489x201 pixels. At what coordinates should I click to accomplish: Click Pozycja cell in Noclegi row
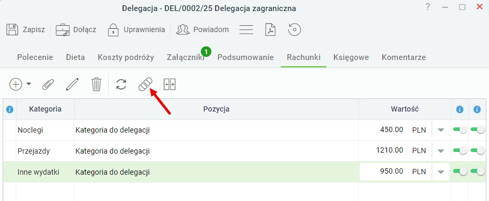217,130
